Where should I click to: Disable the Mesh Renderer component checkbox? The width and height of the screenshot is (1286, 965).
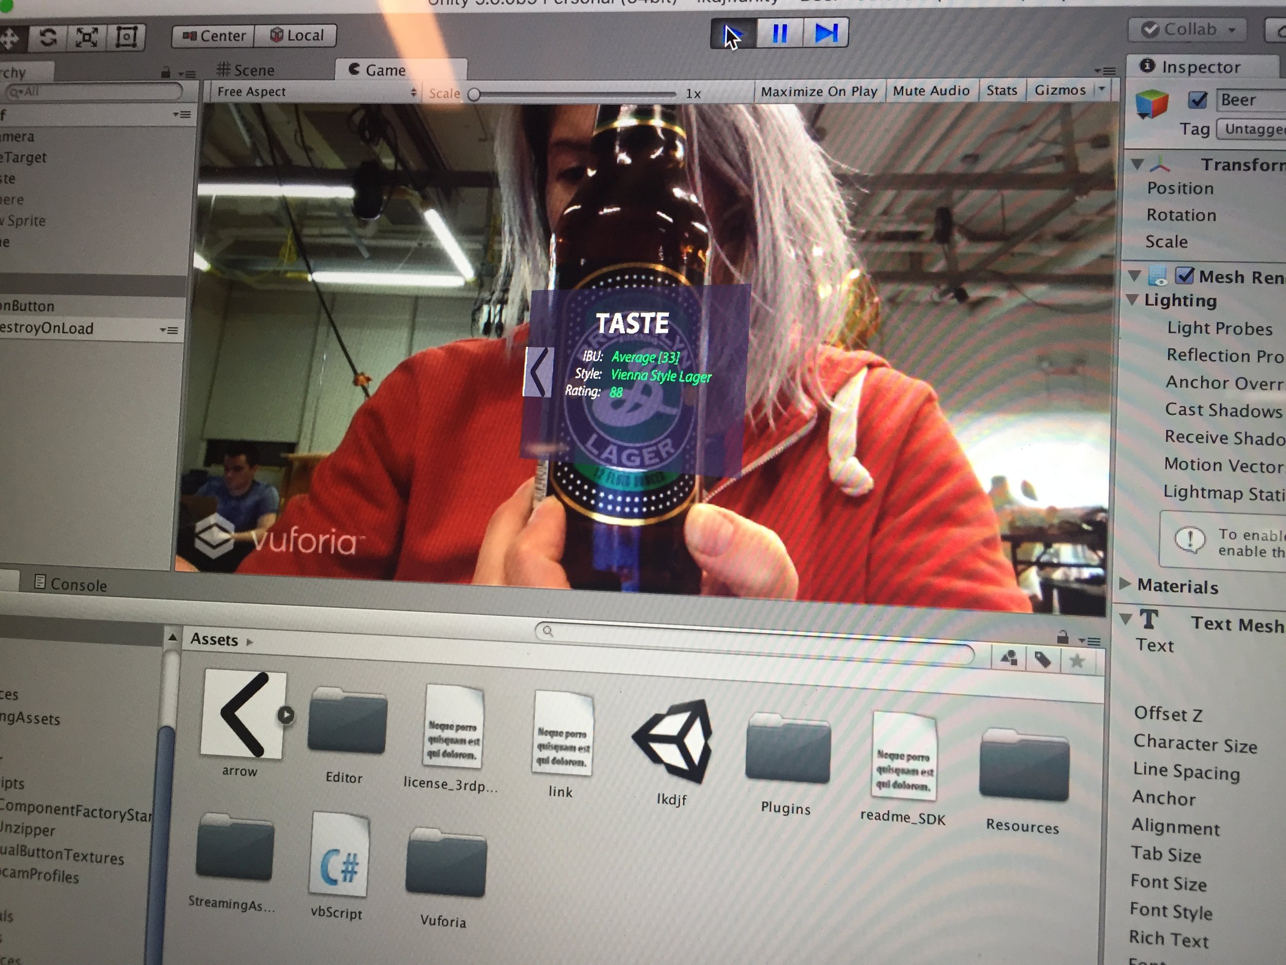tap(1184, 276)
